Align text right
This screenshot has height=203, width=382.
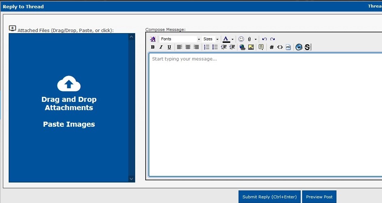pos(196,47)
